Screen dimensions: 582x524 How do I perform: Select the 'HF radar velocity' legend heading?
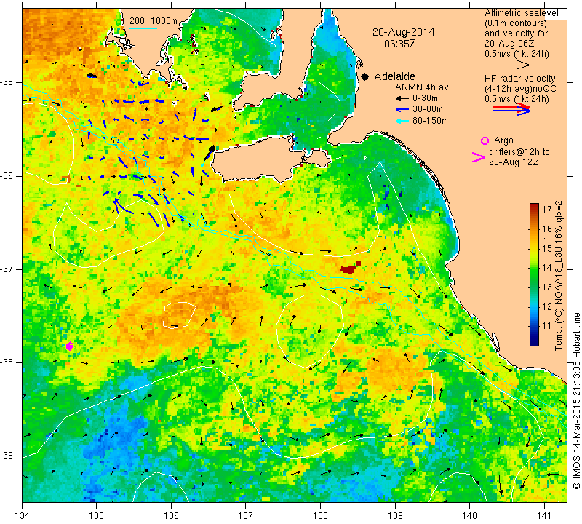point(519,79)
